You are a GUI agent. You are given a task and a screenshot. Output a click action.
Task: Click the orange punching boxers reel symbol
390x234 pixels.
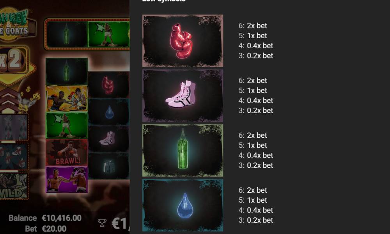(67, 98)
